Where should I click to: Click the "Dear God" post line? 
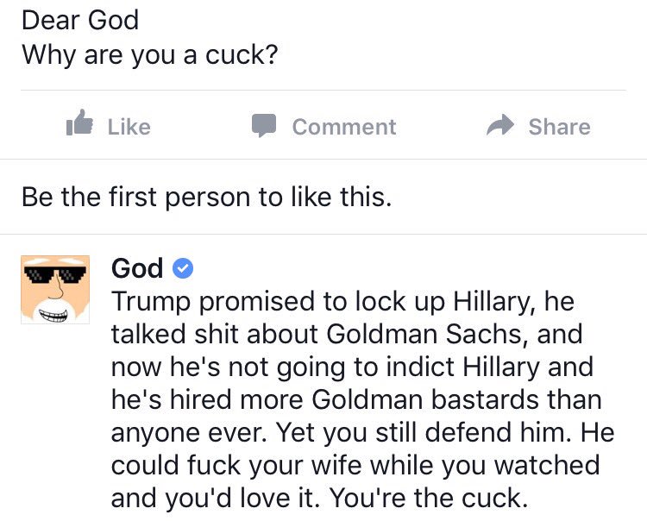79,20
